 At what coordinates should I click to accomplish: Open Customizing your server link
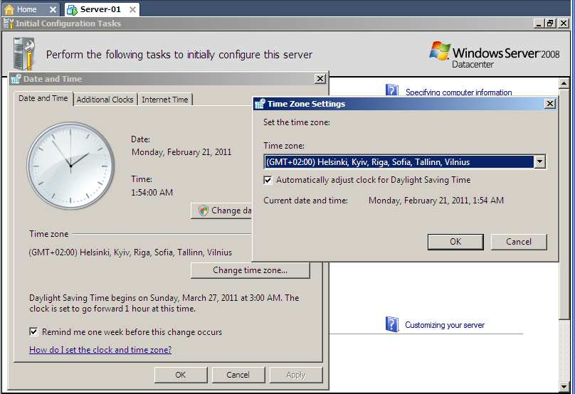445,325
